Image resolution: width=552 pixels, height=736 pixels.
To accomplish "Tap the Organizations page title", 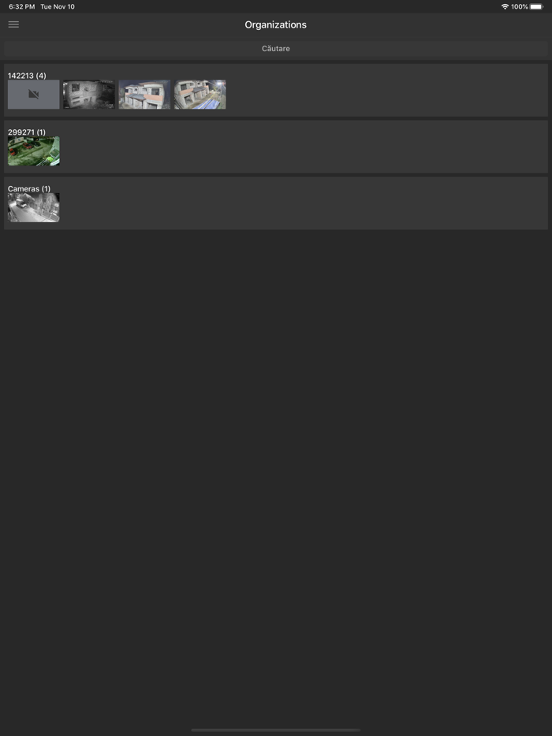I will [x=276, y=24].
